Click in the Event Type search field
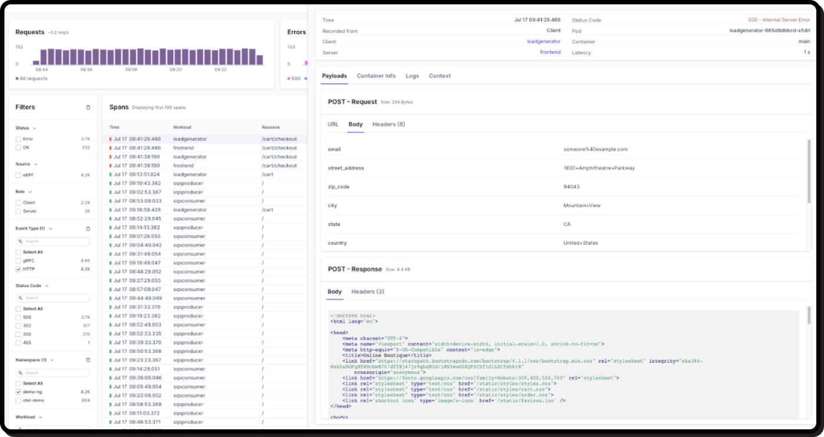824x437 pixels. (x=53, y=241)
